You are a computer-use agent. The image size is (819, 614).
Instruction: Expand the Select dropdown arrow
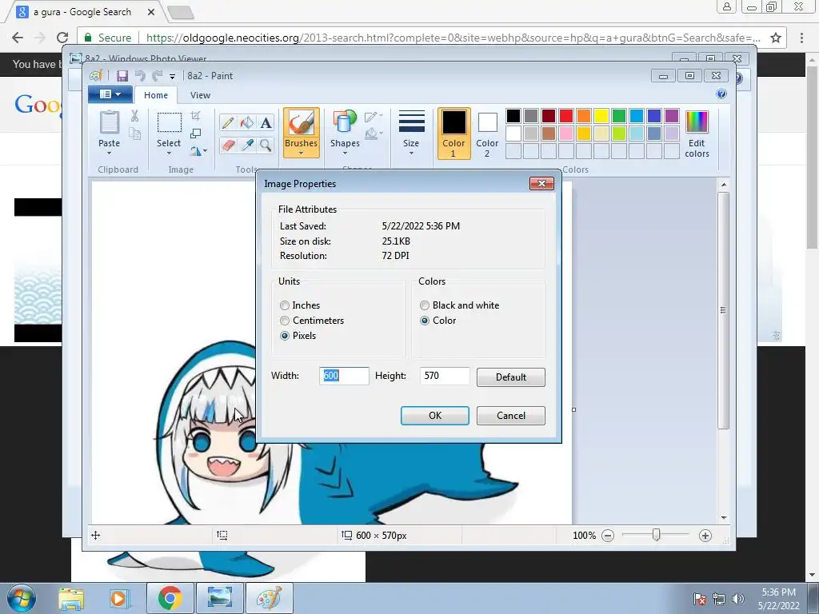tap(169, 153)
